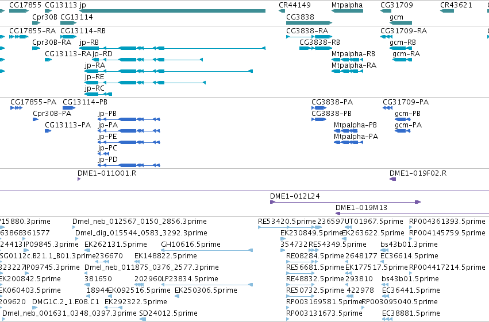Select the GH10616.5prime EST label

pyautogui.click(x=191, y=245)
